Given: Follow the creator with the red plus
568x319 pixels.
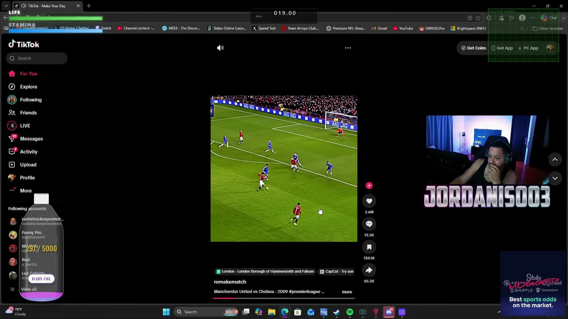Looking at the screenshot, I should click(369, 186).
